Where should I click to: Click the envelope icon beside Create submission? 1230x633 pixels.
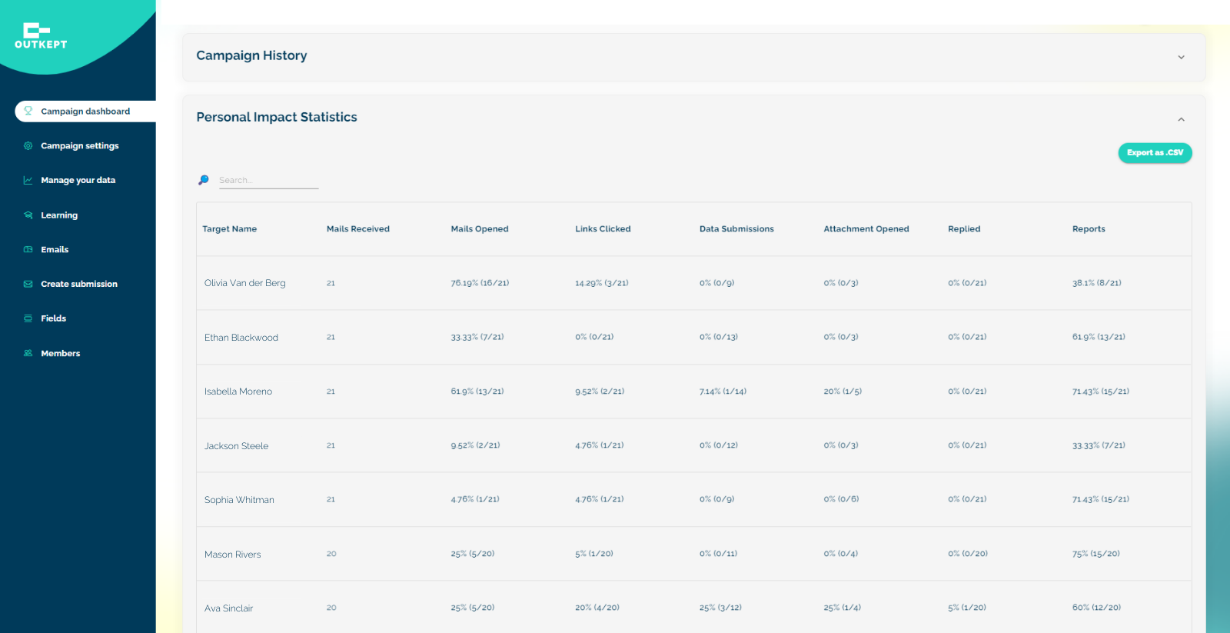pos(28,284)
